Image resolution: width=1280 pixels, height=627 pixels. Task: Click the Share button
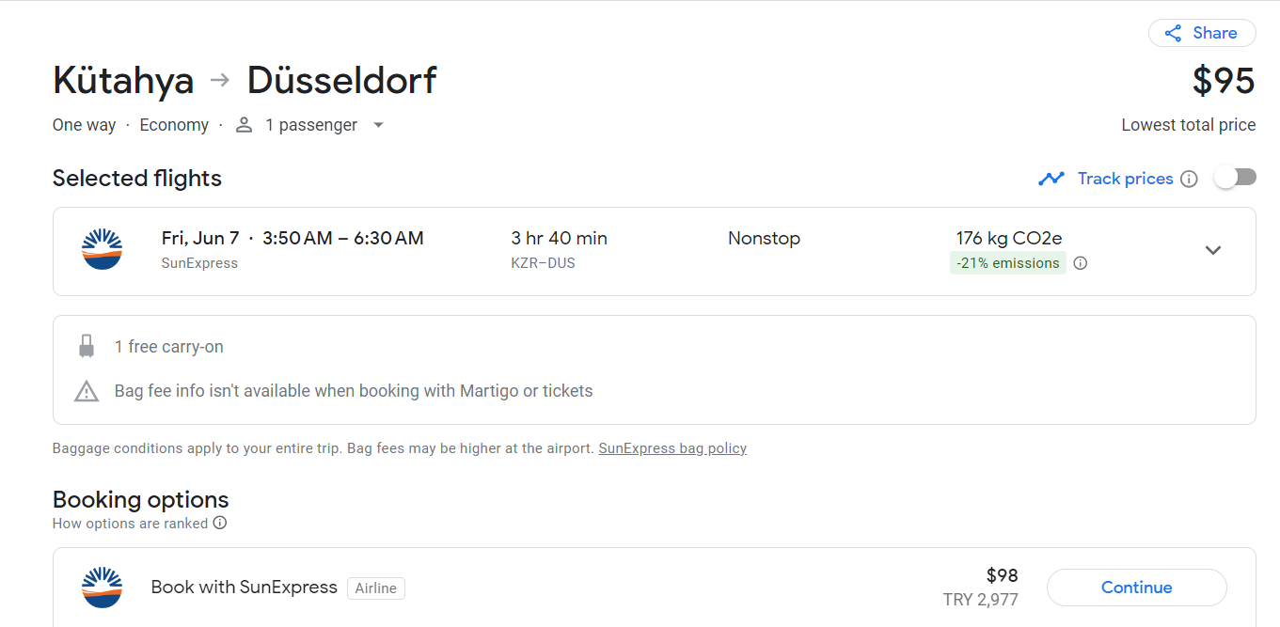[1202, 33]
